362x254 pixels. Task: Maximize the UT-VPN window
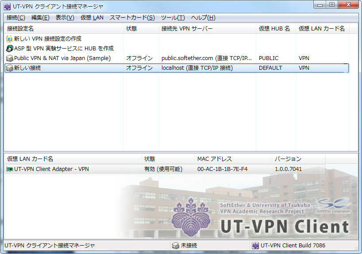[332, 5]
